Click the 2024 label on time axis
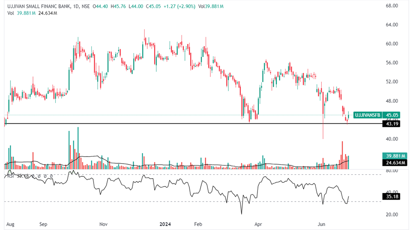The width and height of the screenshot is (413, 230). point(163,223)
